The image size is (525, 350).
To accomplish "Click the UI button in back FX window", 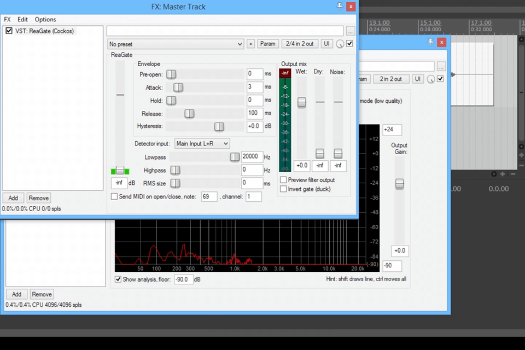I will coord(417,79).
